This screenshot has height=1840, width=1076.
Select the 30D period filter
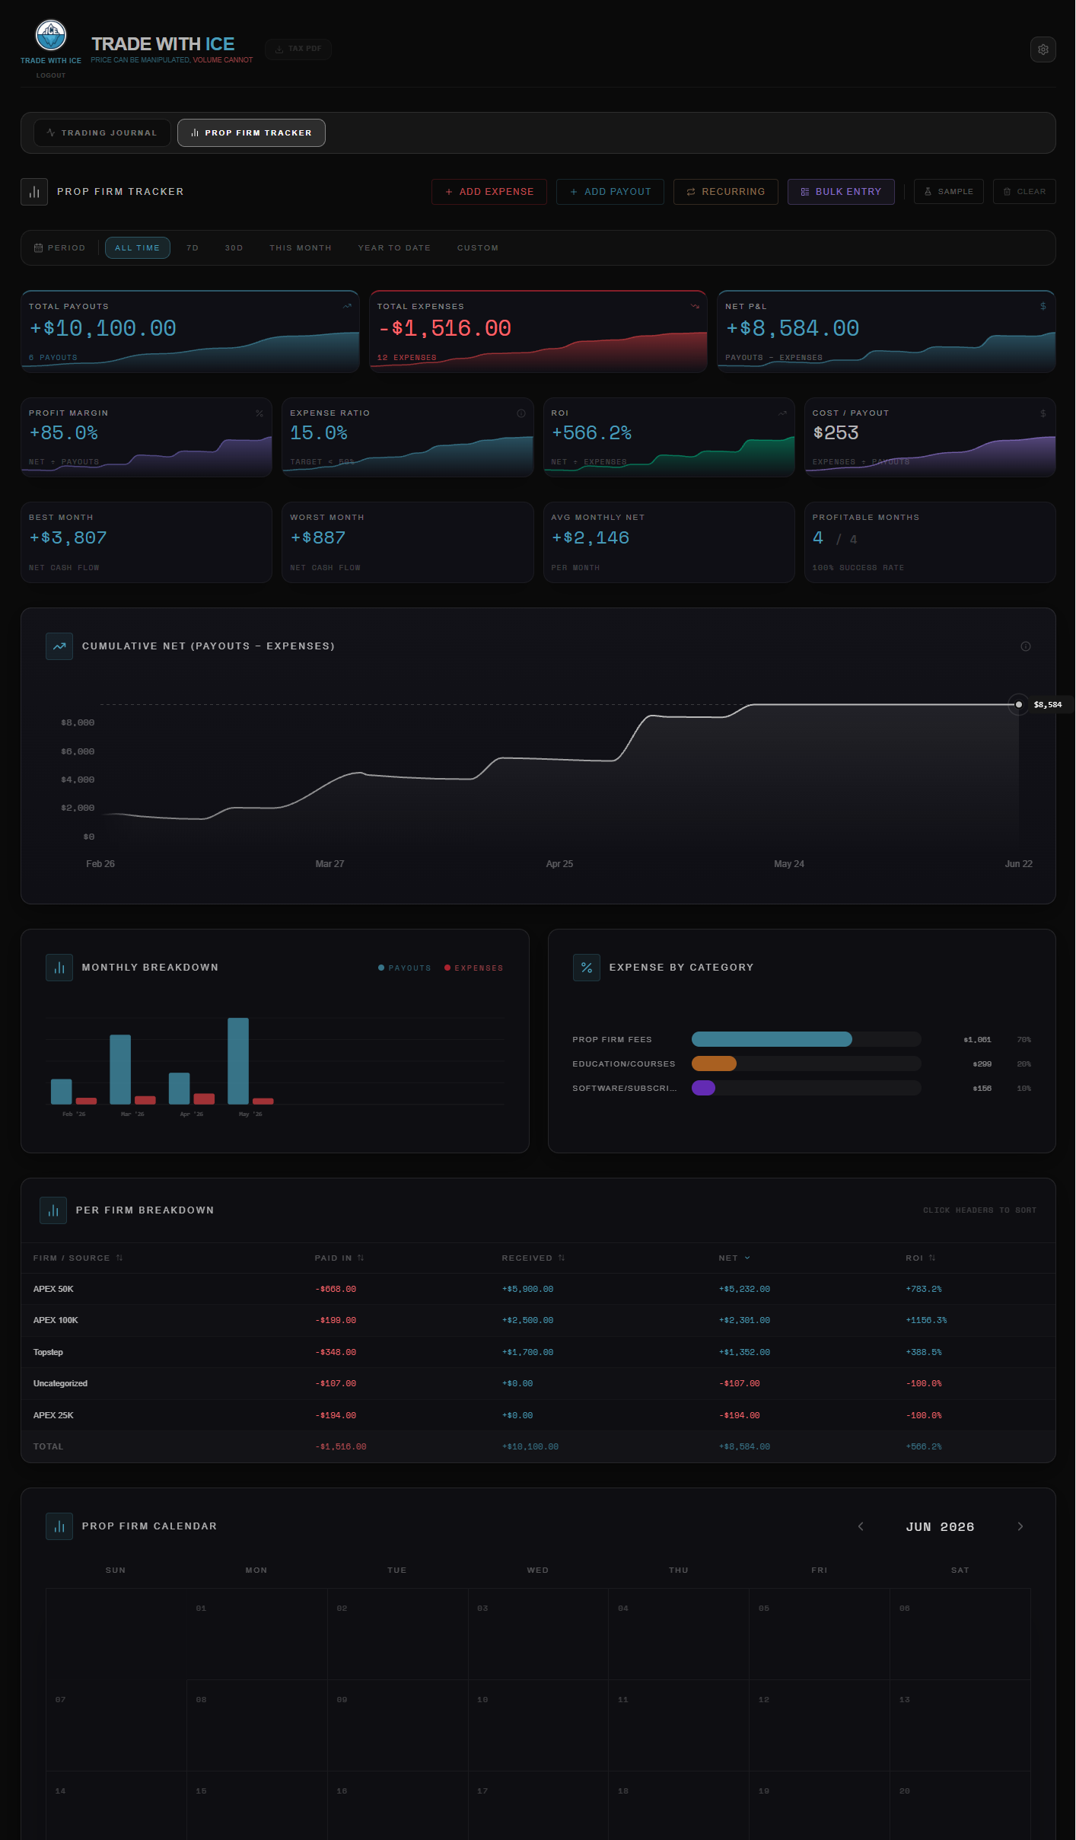point(234,248)
